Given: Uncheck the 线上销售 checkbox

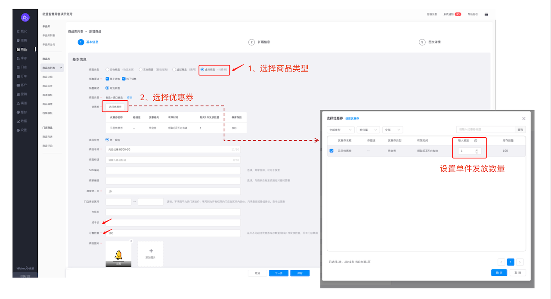Looking at the screenshot, I should click(x=108, y=79).
